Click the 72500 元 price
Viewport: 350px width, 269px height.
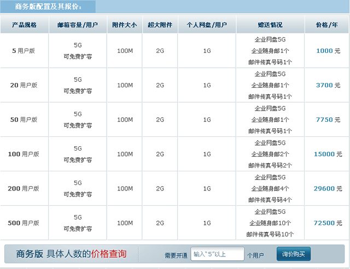[328, 223]
